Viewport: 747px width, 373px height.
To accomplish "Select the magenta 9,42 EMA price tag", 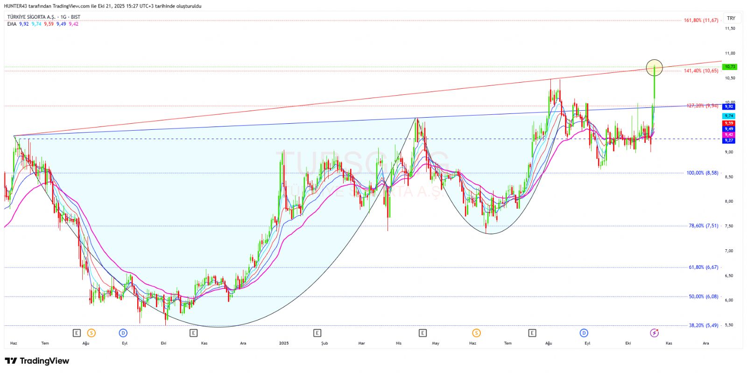I will pos(729,134).
